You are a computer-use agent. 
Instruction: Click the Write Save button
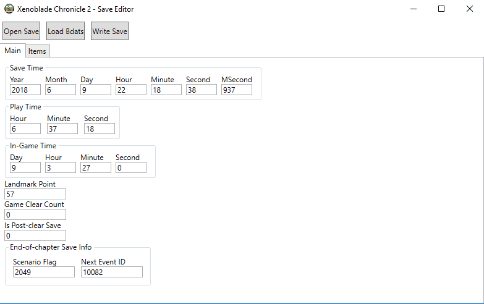[x=109, y=31]
